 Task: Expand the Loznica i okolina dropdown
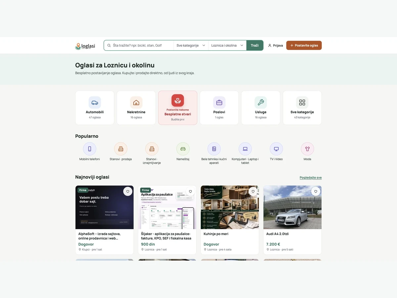[x=227, y=45]
